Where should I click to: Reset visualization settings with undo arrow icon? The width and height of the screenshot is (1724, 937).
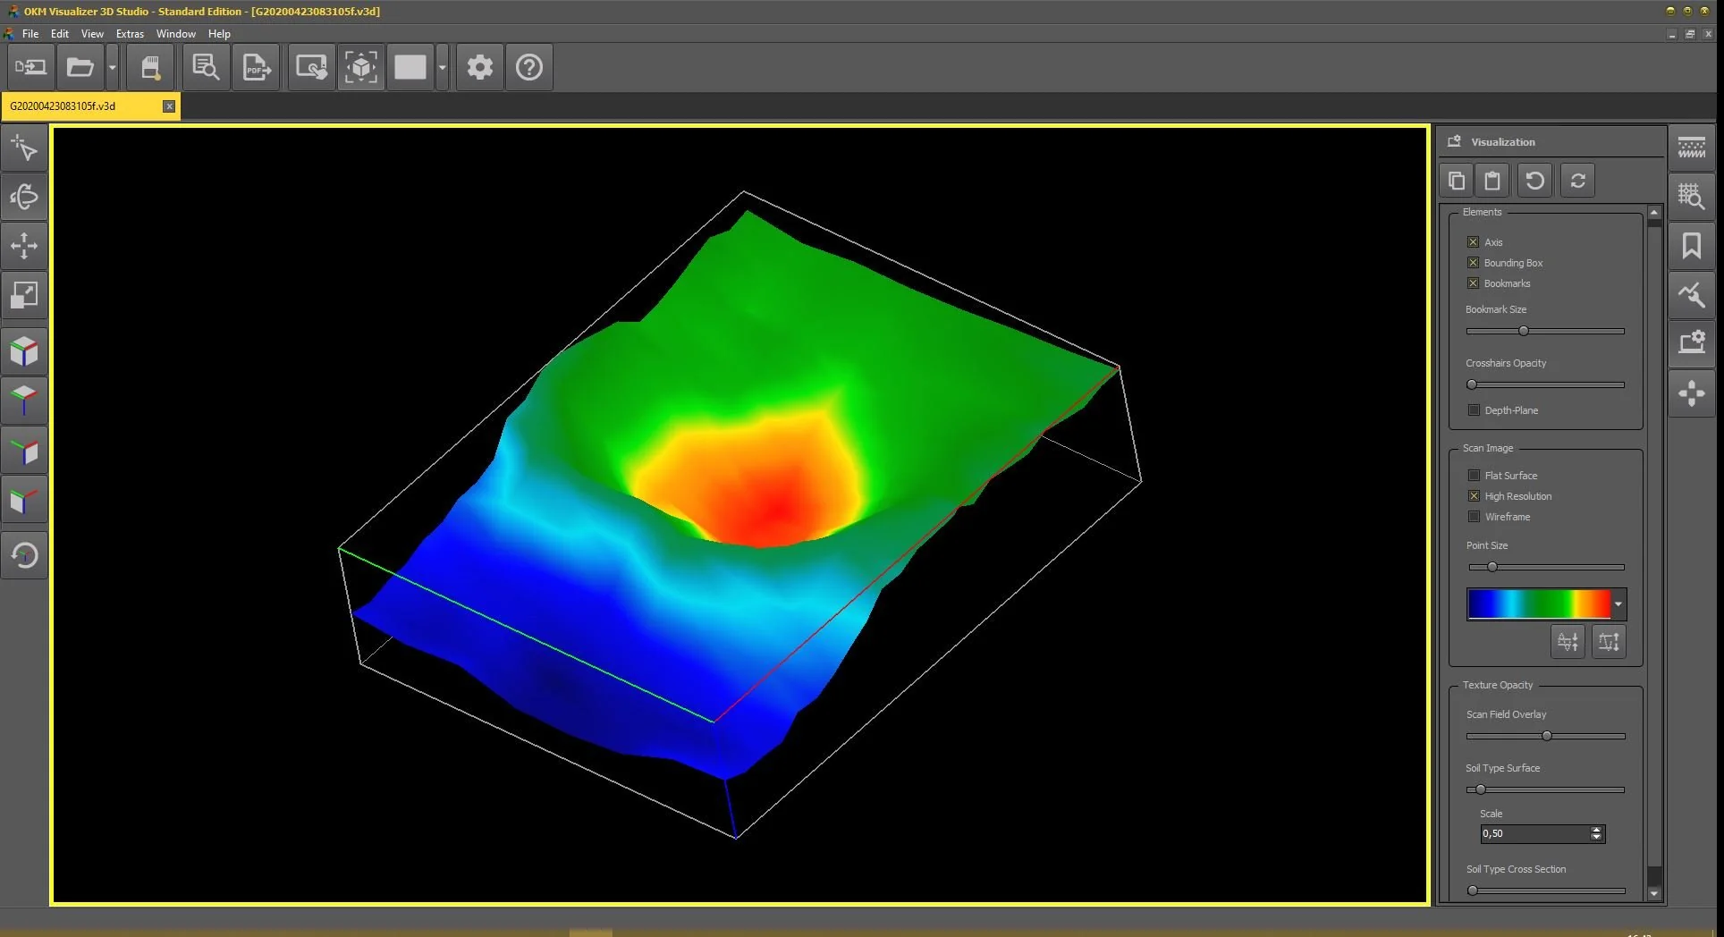(1534, 181)
